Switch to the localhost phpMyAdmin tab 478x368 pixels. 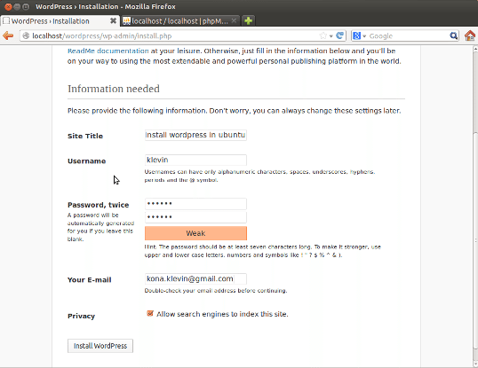point(180,21)
